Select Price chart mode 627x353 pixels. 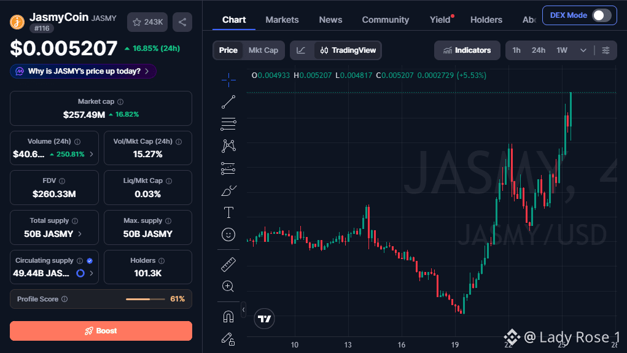[228, 50]
